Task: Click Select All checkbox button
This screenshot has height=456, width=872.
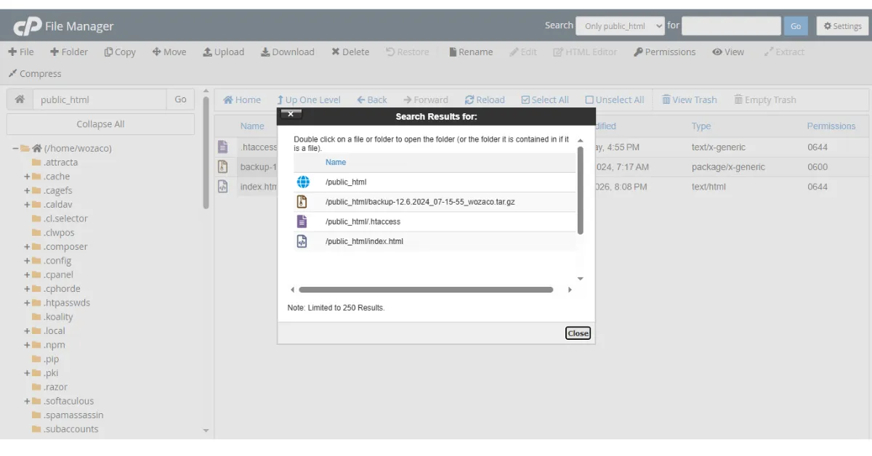Action: point(545,99)
